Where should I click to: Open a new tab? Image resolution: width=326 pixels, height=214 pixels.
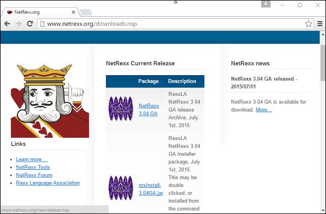pos(86,13)
